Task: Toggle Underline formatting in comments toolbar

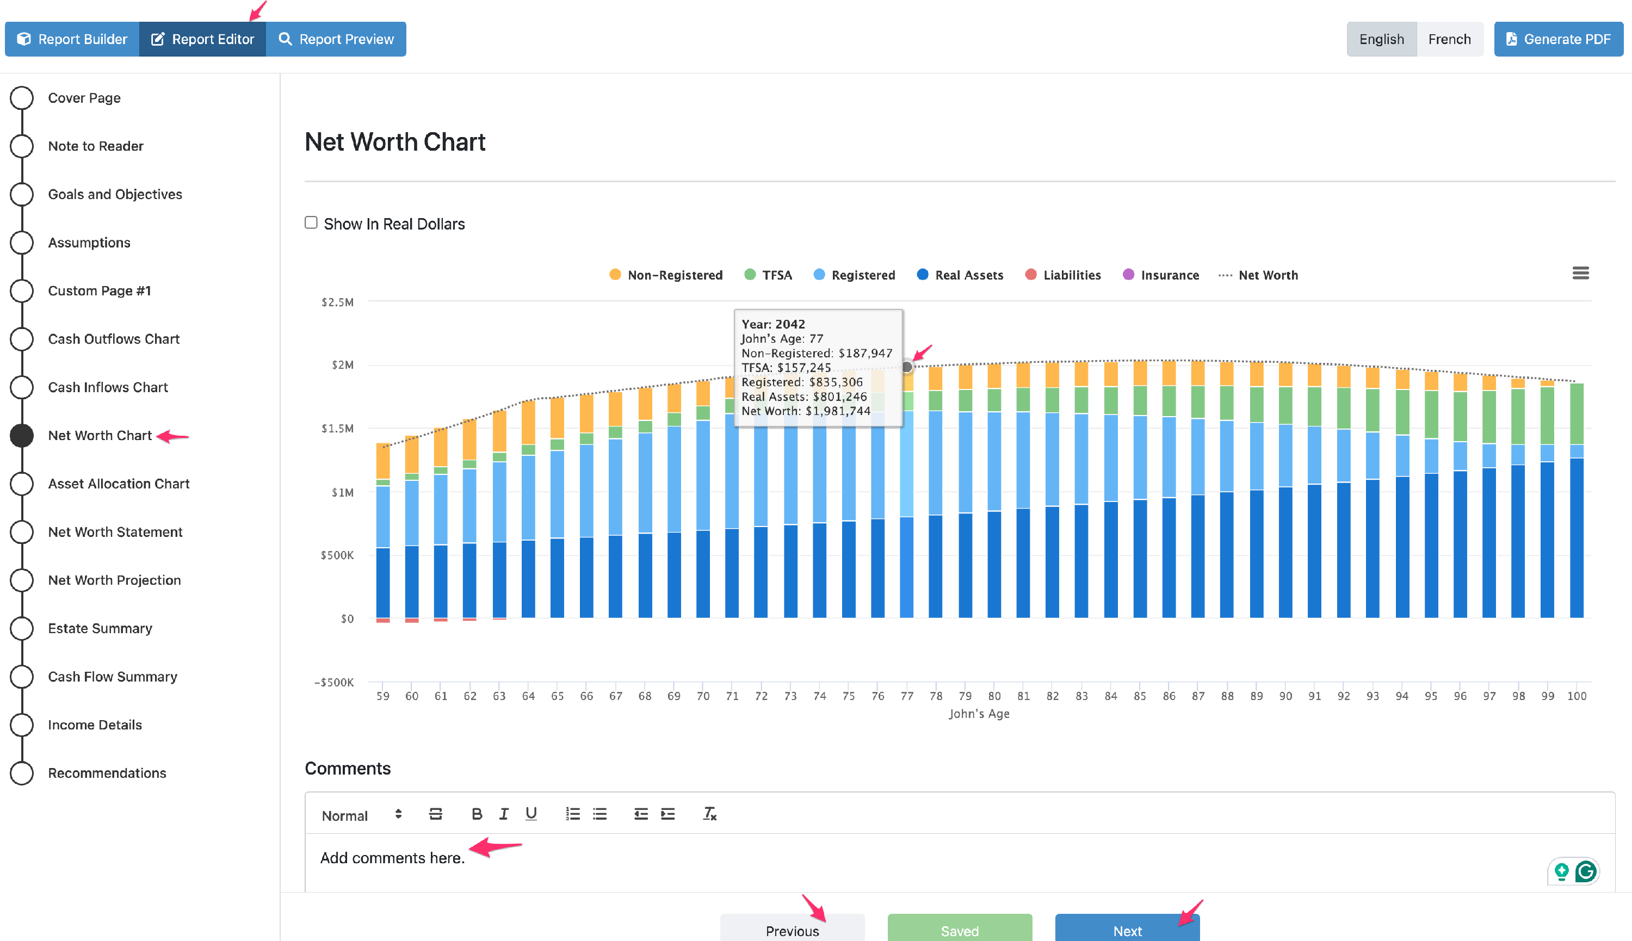Action: [x=530, y=814]
